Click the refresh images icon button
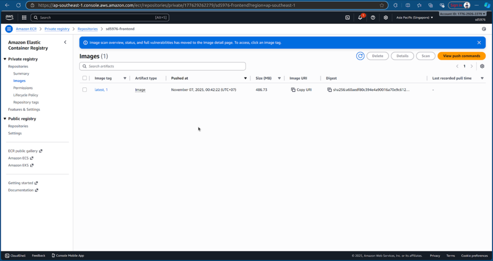This screenshot has width=493, height=261. [360, 56]
